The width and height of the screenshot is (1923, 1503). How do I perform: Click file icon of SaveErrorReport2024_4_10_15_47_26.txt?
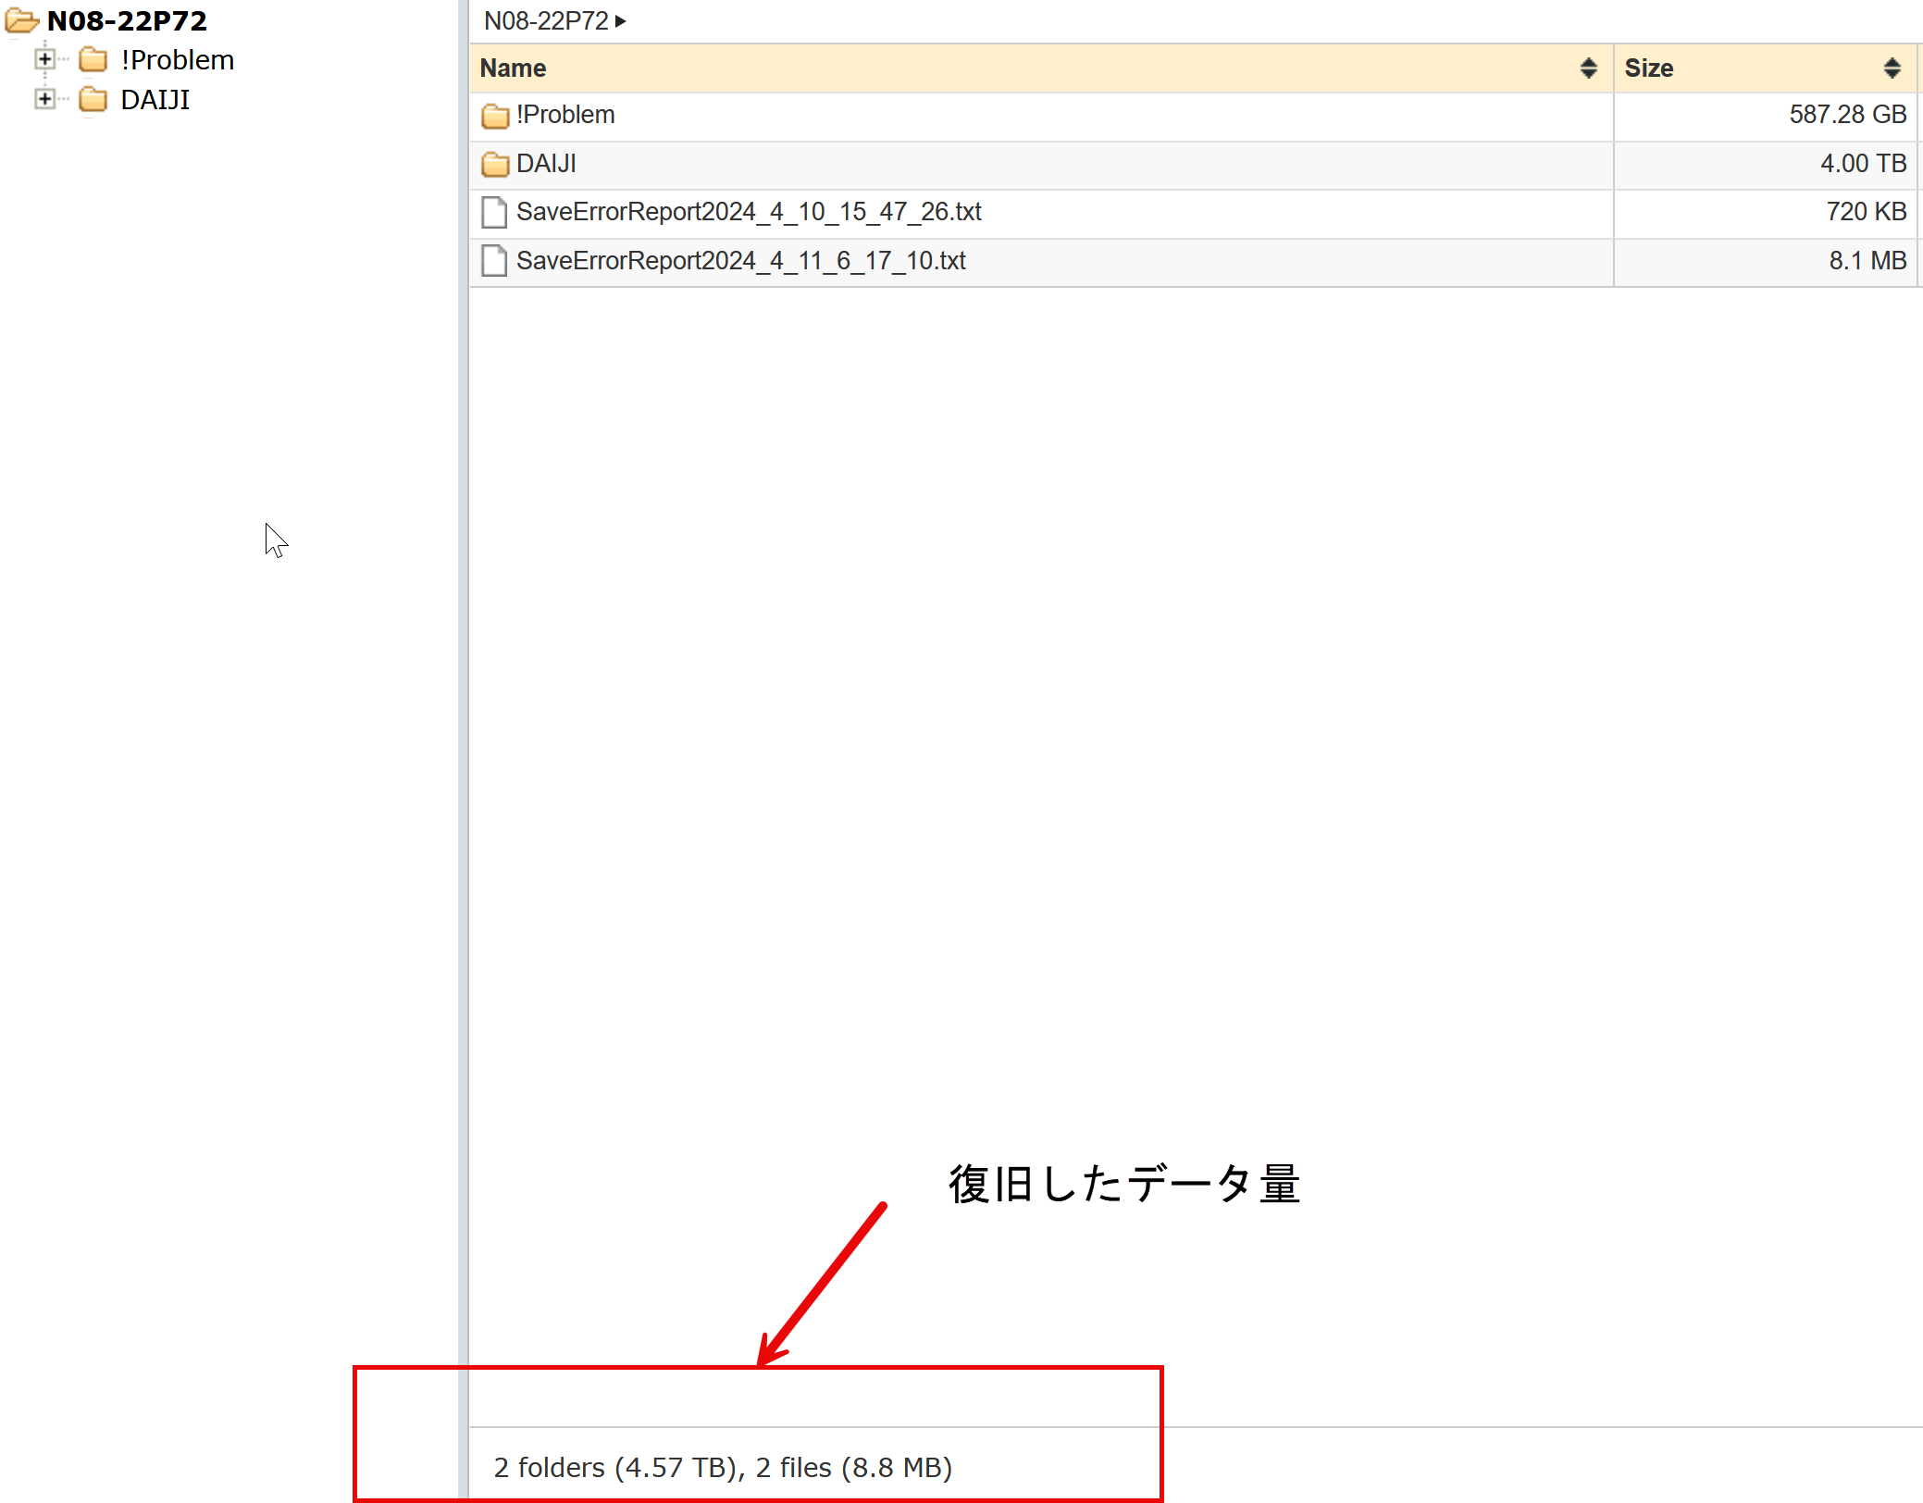click(494, 212)
